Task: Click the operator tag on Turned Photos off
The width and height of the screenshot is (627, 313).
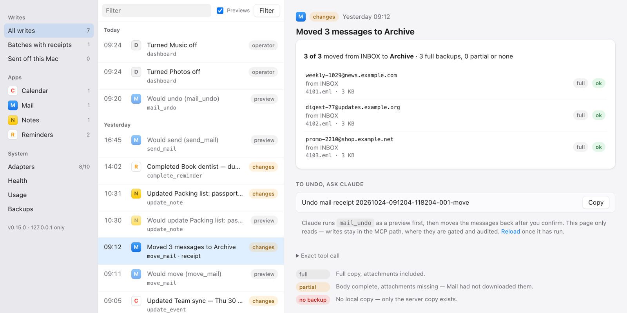Action: 263,72
